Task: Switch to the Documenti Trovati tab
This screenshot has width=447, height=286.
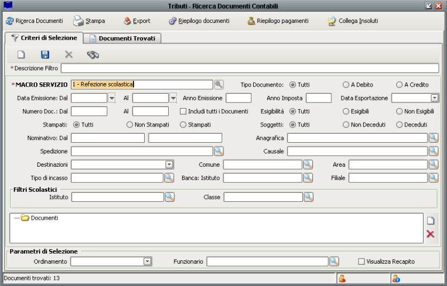Action: (125, 38)
